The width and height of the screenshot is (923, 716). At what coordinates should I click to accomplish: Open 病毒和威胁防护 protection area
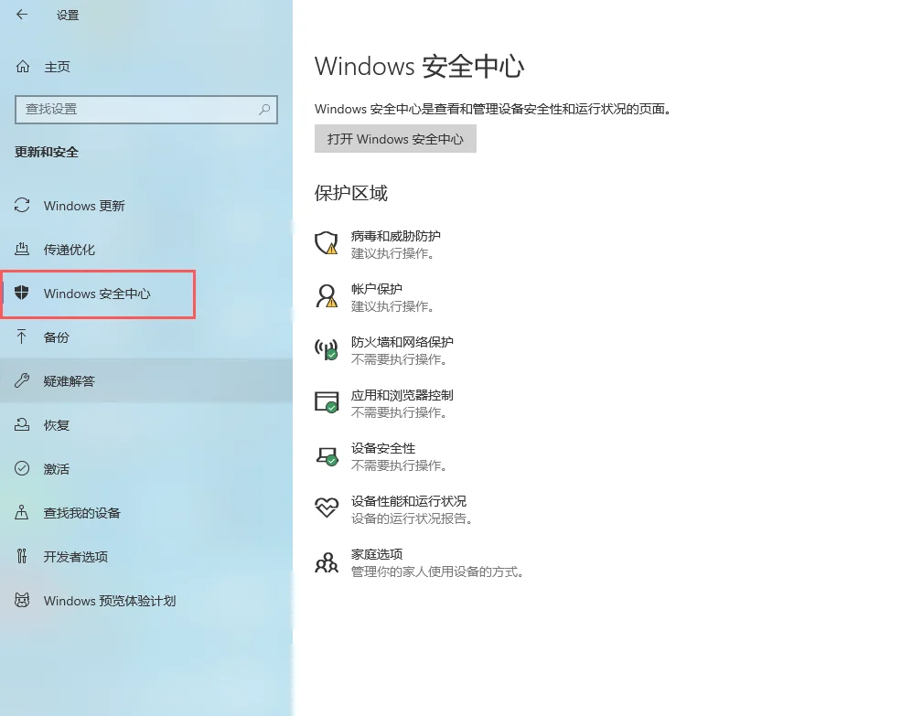click(395, 236)
